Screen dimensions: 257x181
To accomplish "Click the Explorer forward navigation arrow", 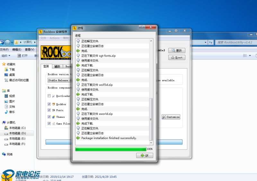I will [7, 43].
